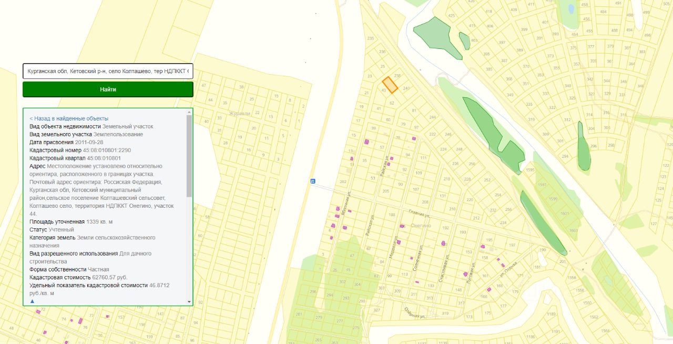Screen dimensions: 673x344
Task: Select the orange highlighted parcel on the map
Action: coord(390,85)
